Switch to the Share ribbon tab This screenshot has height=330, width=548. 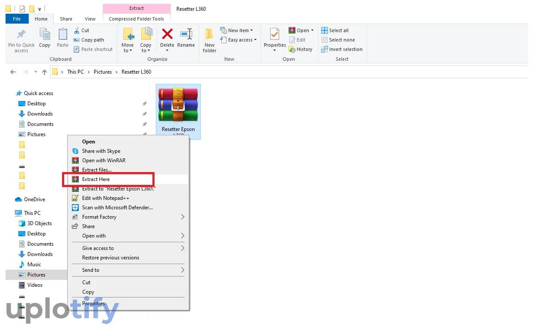(x=66, y=19)
